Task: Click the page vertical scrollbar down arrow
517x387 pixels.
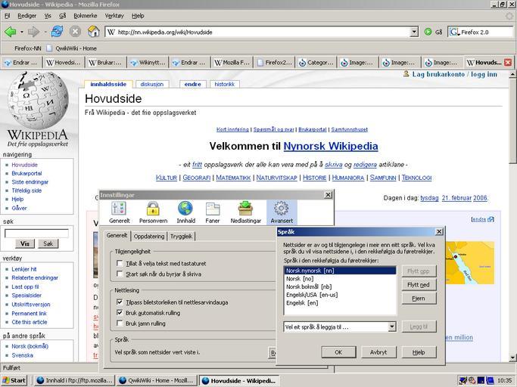Action: (x=512, y=358)
